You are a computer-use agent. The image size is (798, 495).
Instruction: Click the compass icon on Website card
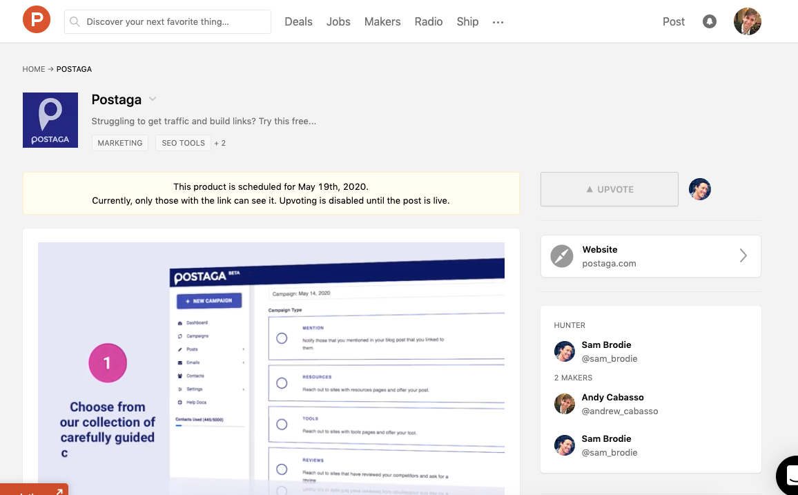tap(562, 256)
